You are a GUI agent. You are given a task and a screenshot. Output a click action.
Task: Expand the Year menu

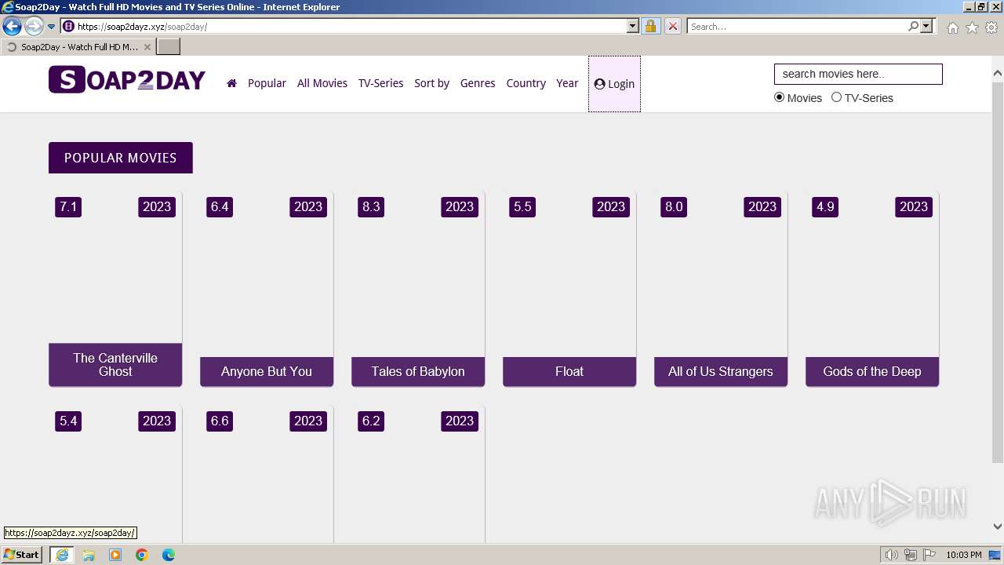[x=567, y=83]
